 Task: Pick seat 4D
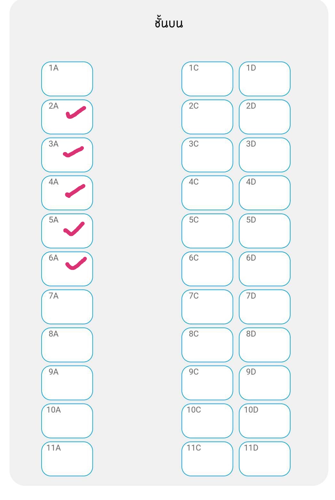[264, 193]
